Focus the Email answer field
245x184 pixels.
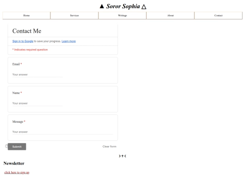[x=38, y=75]
